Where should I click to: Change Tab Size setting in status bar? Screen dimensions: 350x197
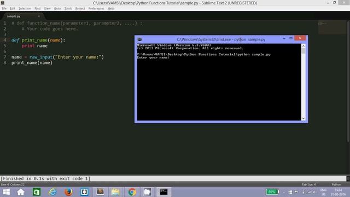tap(308, 184)
